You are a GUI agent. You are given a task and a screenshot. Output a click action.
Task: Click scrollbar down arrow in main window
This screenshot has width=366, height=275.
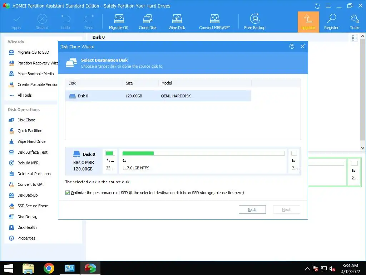(362, 148)
